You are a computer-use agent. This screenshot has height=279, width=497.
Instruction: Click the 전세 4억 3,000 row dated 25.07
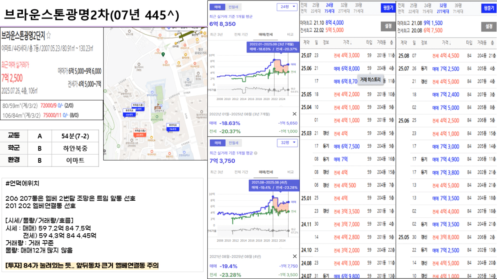pos(347,55)
